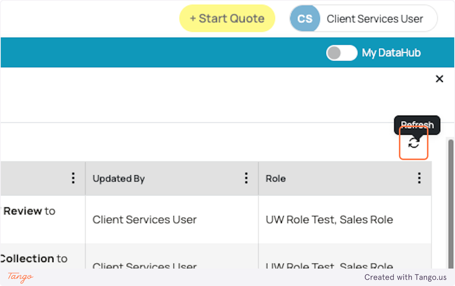Screen dimensions: 455x286
Task: Select the row text ending with Review to
Action: click(x=29, y=211)
